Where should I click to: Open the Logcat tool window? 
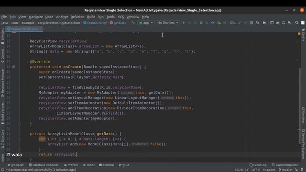(x=16, y=165)
